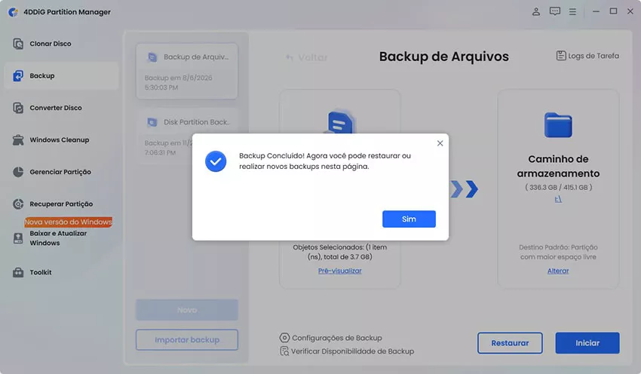Click the Objetos Selecionados summary text
This screenshot has height=374, width=641.
339,252
